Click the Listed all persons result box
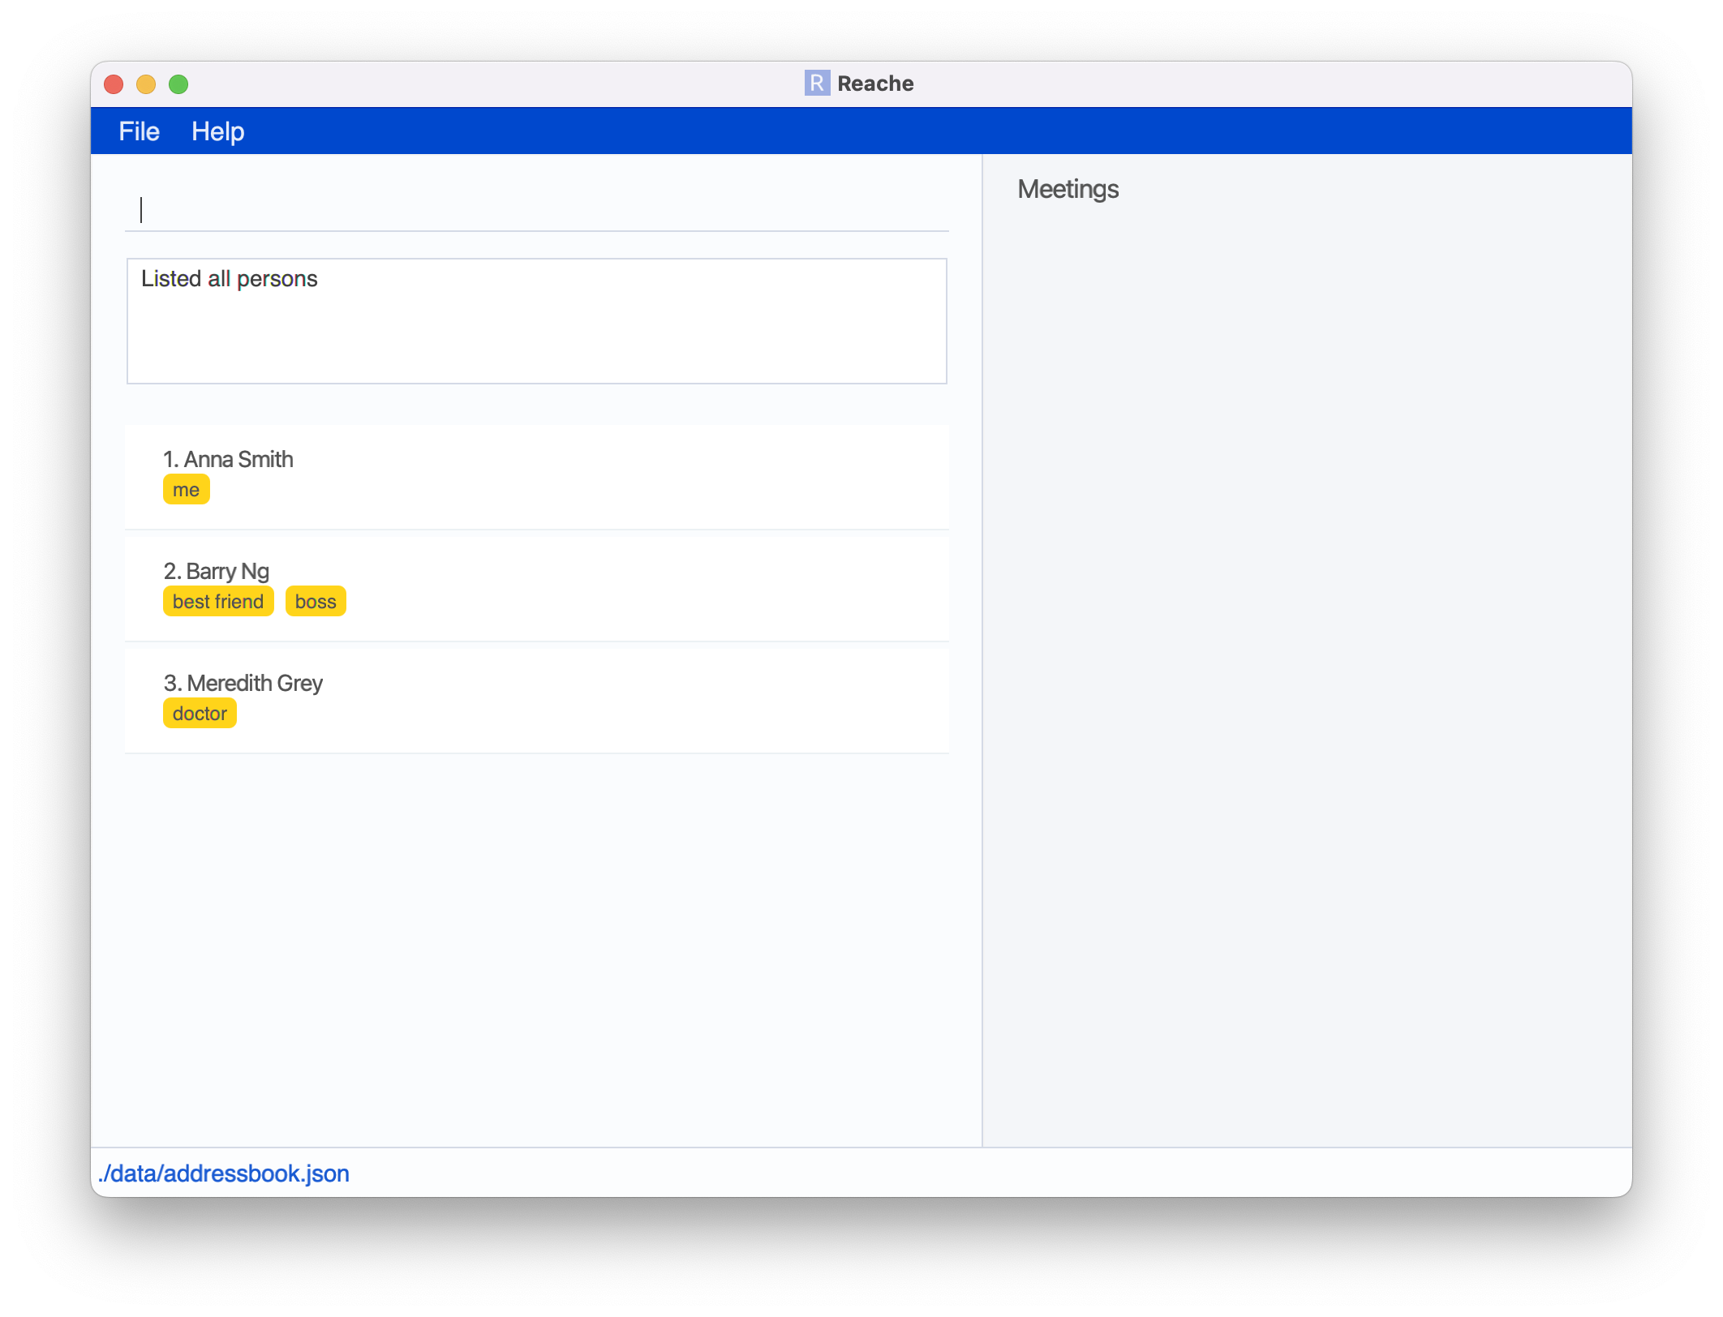Screen dimensions: 1723x1317 [x=539, y=320]
